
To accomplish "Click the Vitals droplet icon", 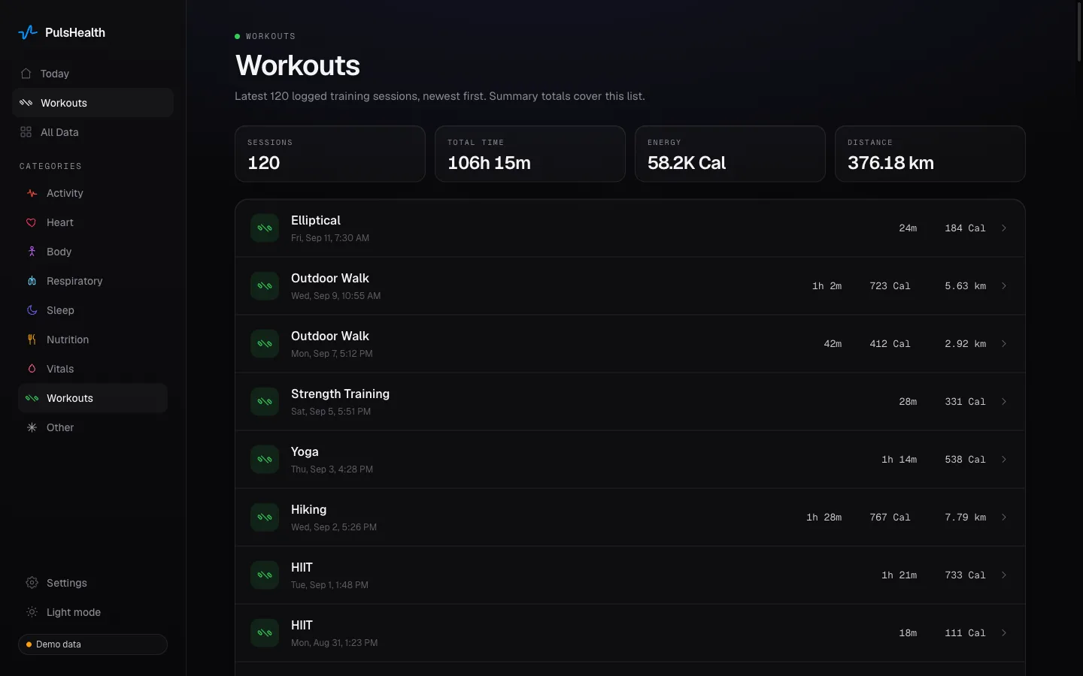I will (x=32, y=369).
